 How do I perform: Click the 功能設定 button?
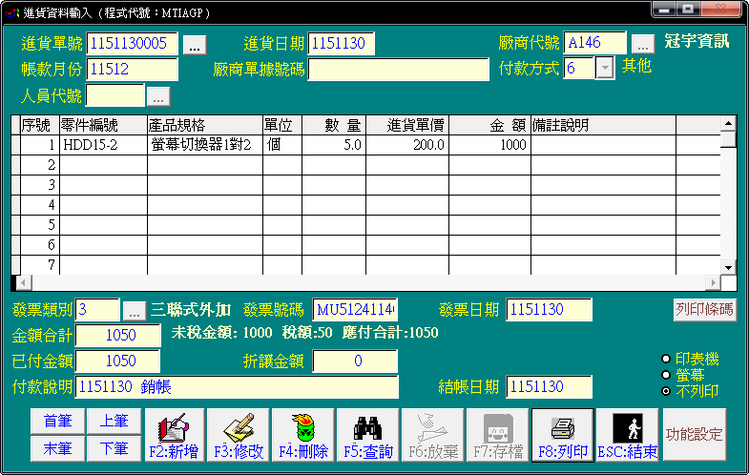pos(694,435)
